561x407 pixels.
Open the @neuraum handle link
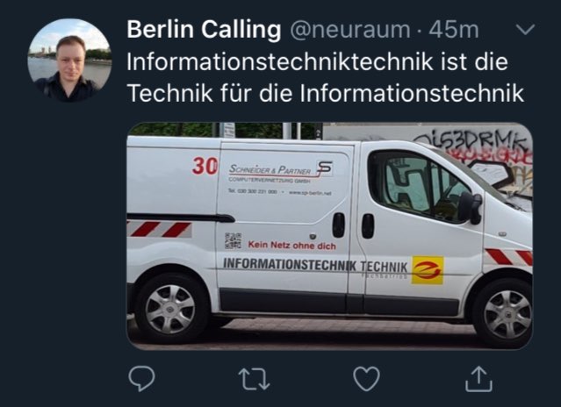[350, 30]
